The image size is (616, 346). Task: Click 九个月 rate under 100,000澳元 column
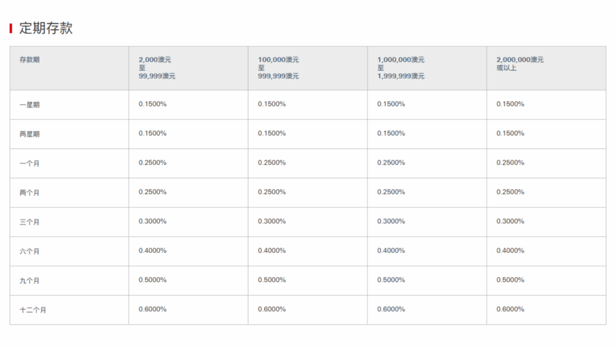(272, 280)
